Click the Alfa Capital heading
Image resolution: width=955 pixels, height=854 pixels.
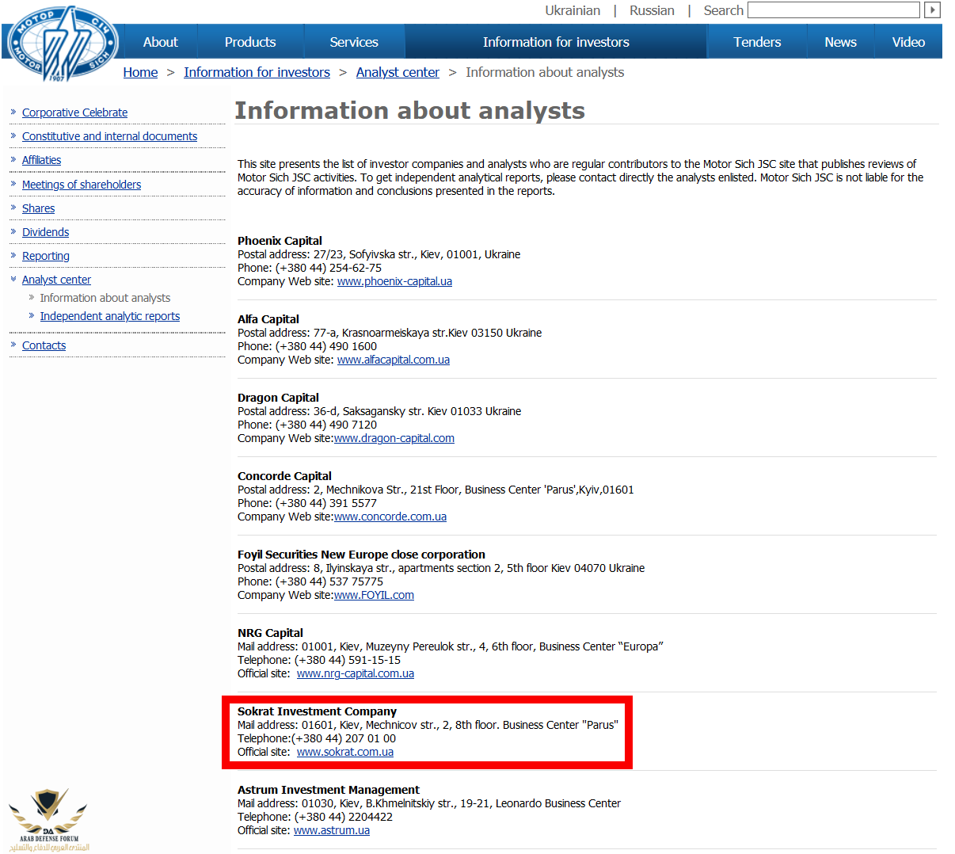click(268, 319)
